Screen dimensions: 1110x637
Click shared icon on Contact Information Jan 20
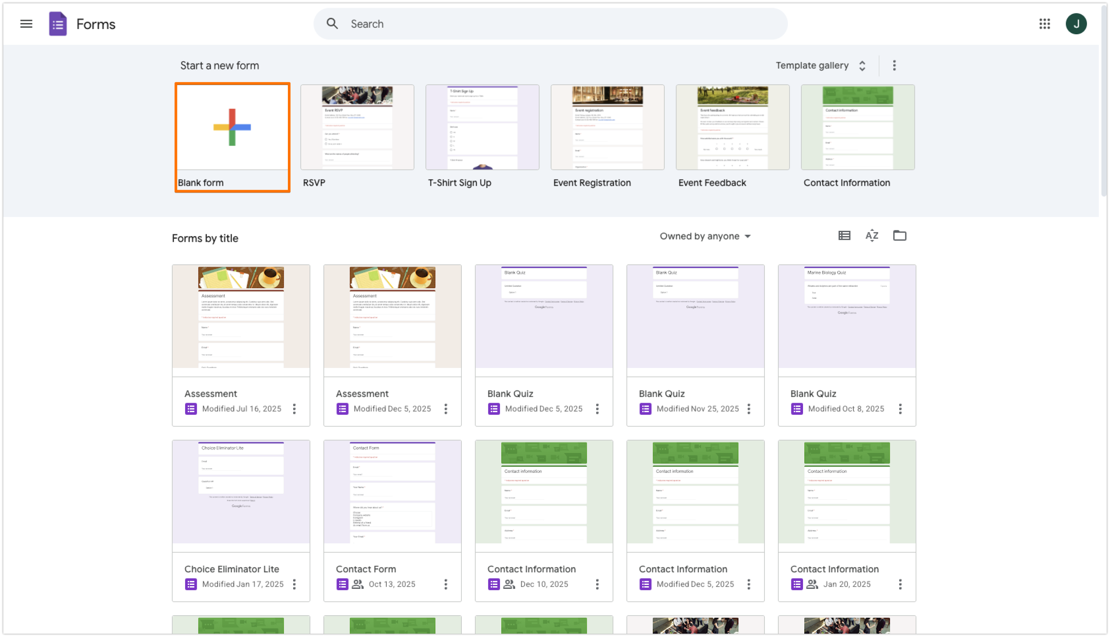(x=812, y=584)
